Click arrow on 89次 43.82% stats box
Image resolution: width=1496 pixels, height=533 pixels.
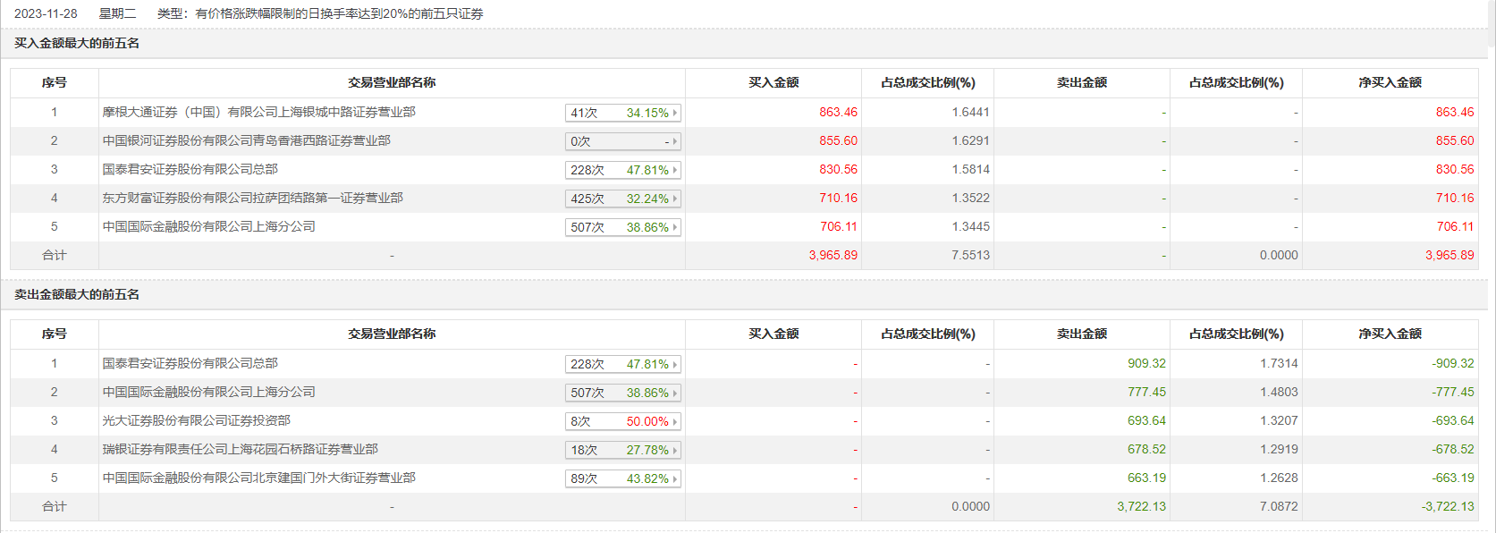click(675, 478)
